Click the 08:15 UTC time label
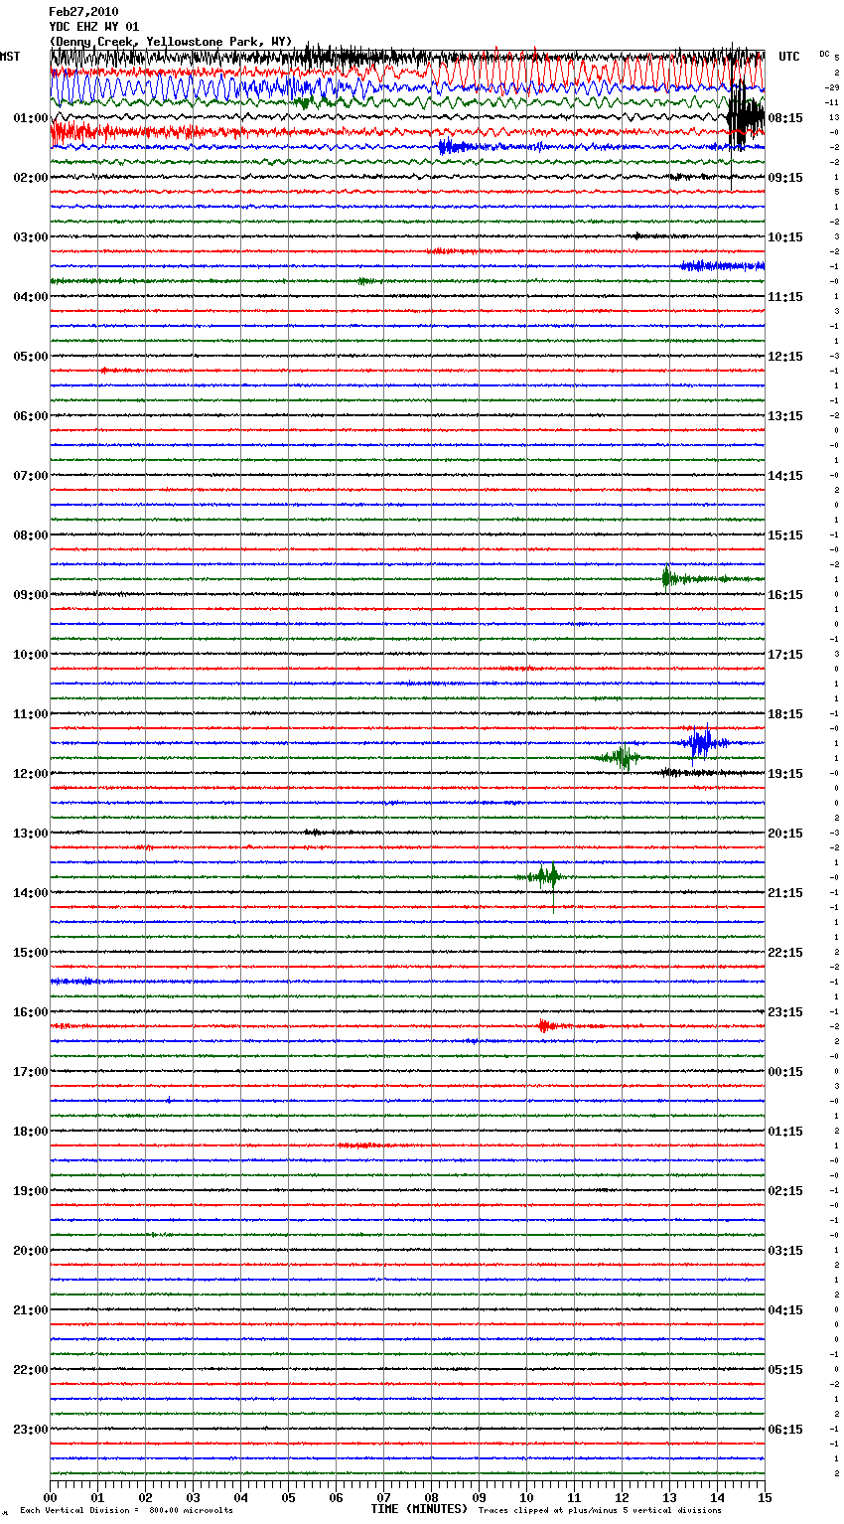The width and height of the screenshot is (844, 1524). (785, 118)
